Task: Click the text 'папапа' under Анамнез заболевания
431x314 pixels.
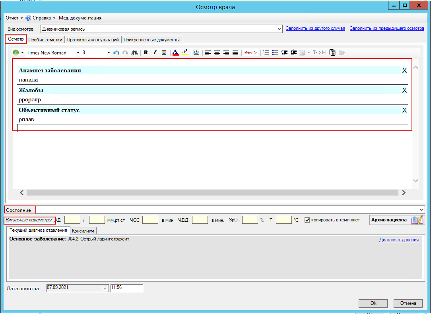Action: (28, 80)
